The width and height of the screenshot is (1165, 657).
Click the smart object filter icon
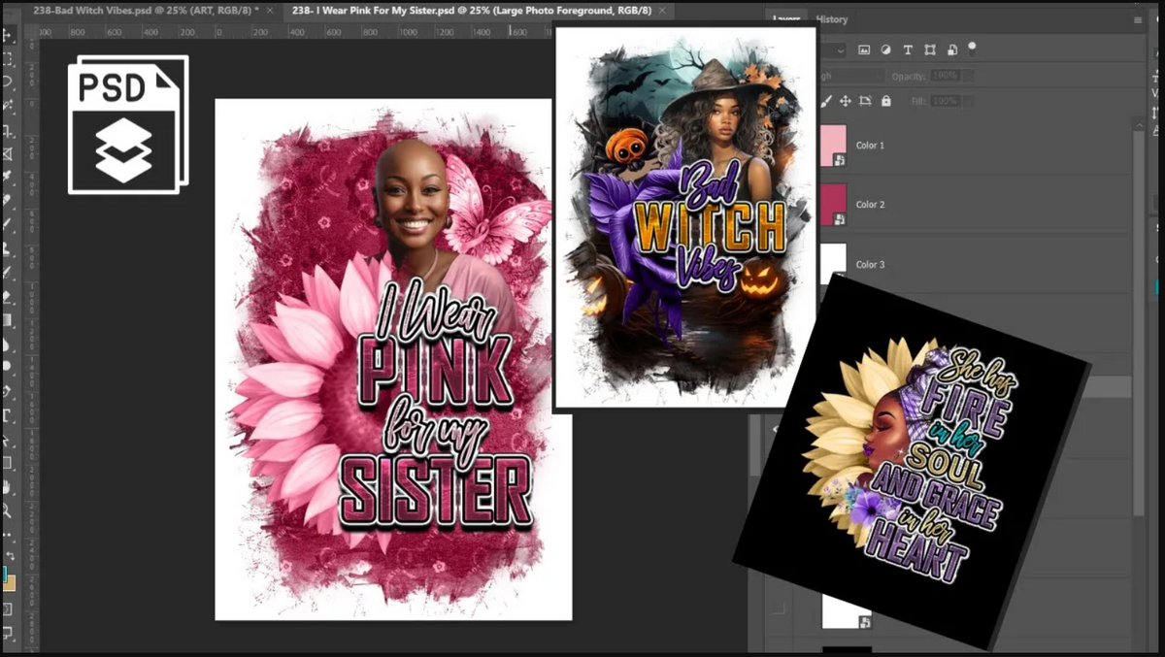point(952,49)
